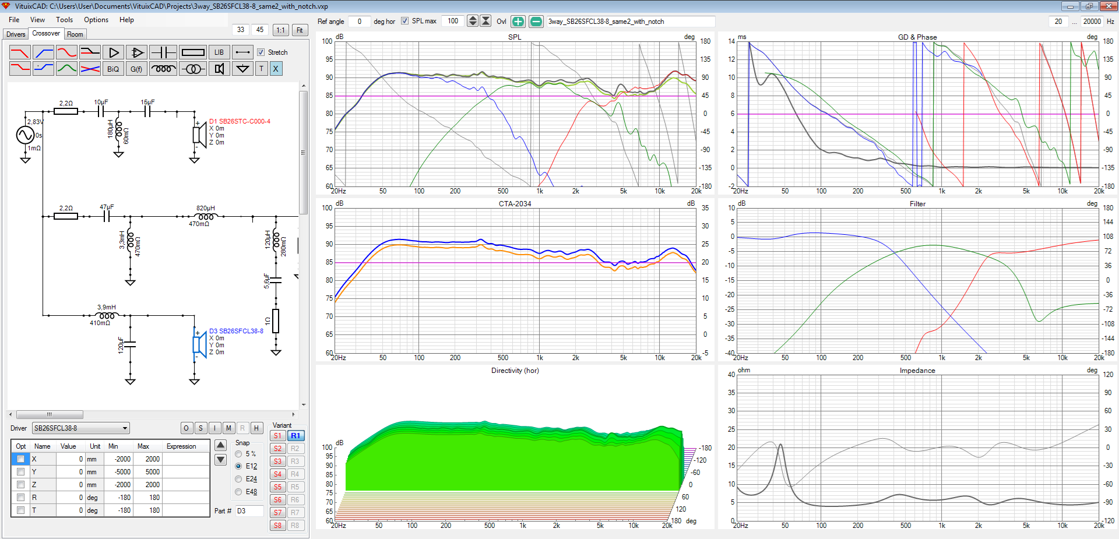Image resolution: width=1119 pixels, height=539 pixels.
Task: Add a buffer amplifier triangle block
Action: pyautogui.click(x=113, y=52)
